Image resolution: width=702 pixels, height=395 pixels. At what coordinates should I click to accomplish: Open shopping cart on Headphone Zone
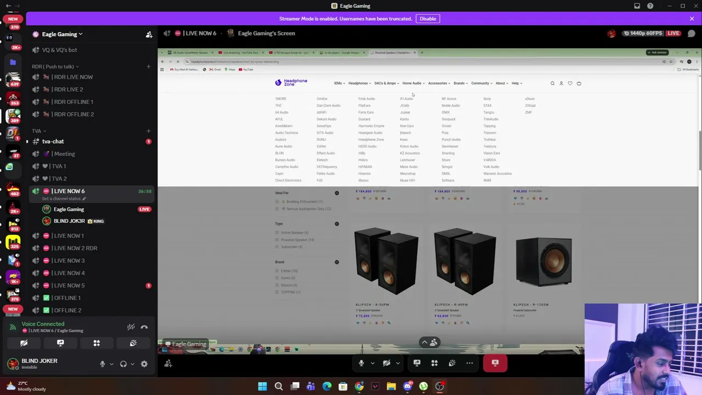579,83
